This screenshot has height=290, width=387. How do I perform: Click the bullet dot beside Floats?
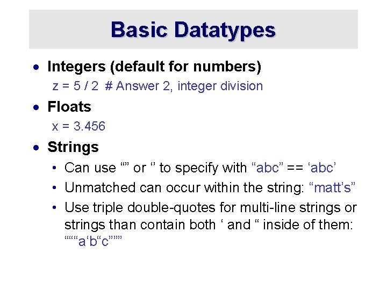(36, 107)
